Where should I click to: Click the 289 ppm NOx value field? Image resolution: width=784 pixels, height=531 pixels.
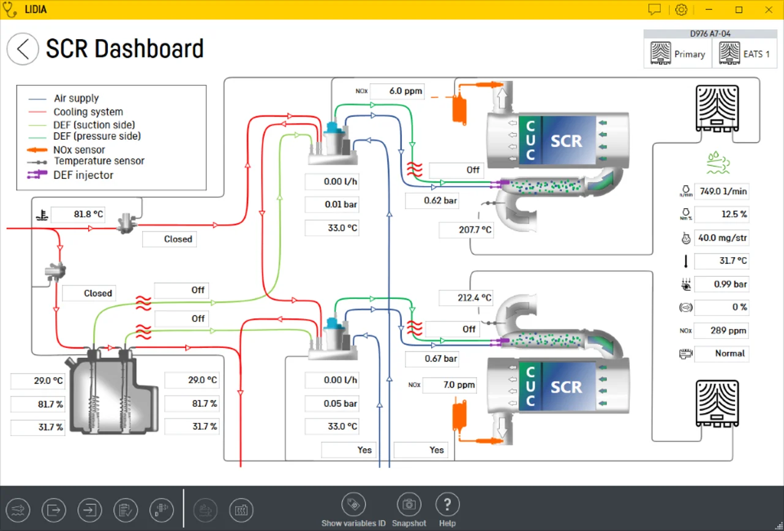(722, 330)
